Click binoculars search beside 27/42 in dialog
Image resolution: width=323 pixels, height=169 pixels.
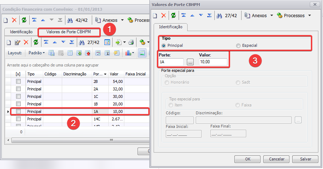tap(219, 15)
